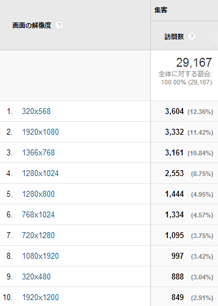Open the 1920x1080 resolution link
The width and height of the screenshot is (218, 306).
coord(40,132)
